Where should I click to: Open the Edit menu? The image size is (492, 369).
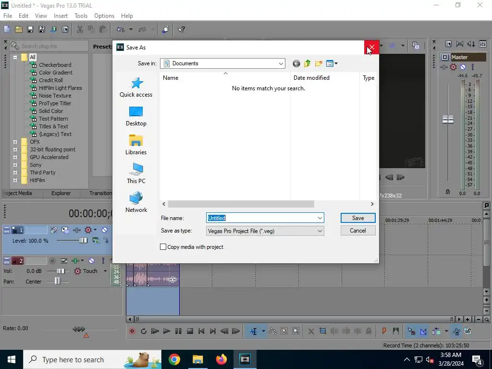coord(24,16)
